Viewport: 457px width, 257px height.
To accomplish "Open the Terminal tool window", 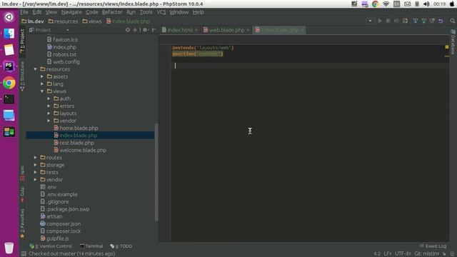I will 91,246.
